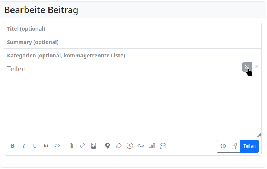Toggle post preview with the eye button
This screenshot has height=169, width=267.
(x=223, y=146)
